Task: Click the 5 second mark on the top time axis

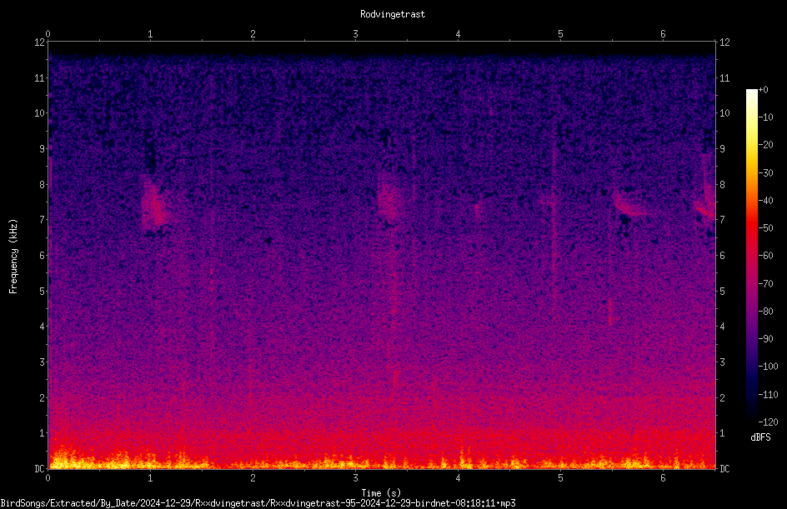Action: 560,34
